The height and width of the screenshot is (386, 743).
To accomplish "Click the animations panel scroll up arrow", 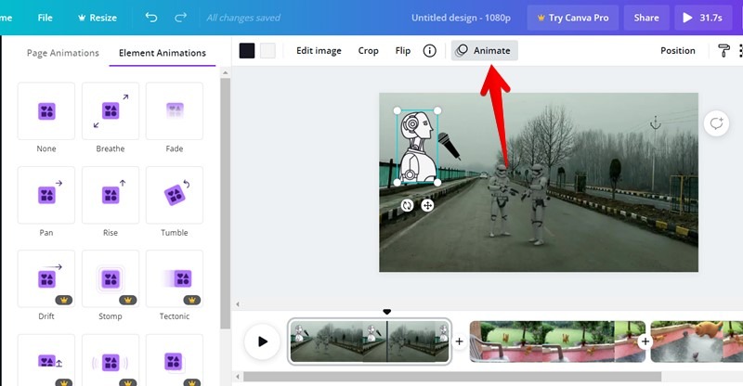I will pyautogui.click(x=225, y=73).
